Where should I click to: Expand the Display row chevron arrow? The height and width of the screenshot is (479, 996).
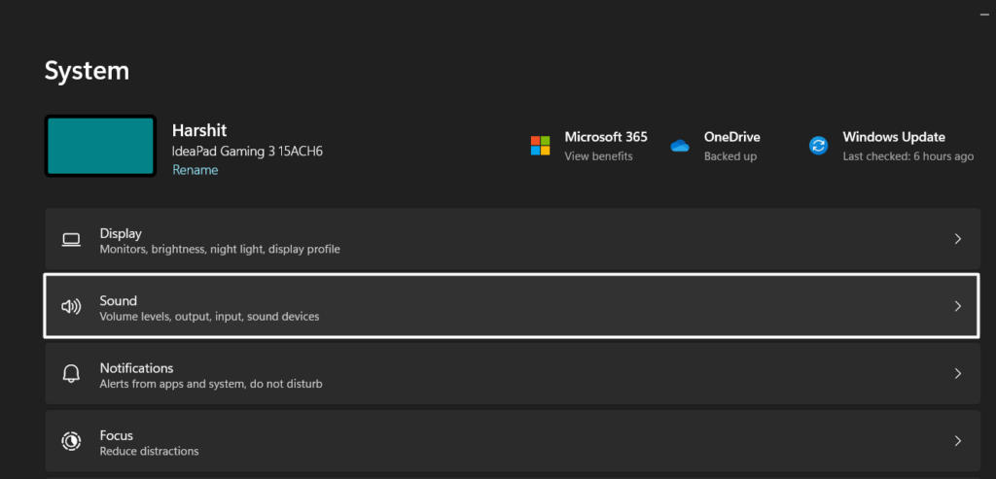coord(957,239)
